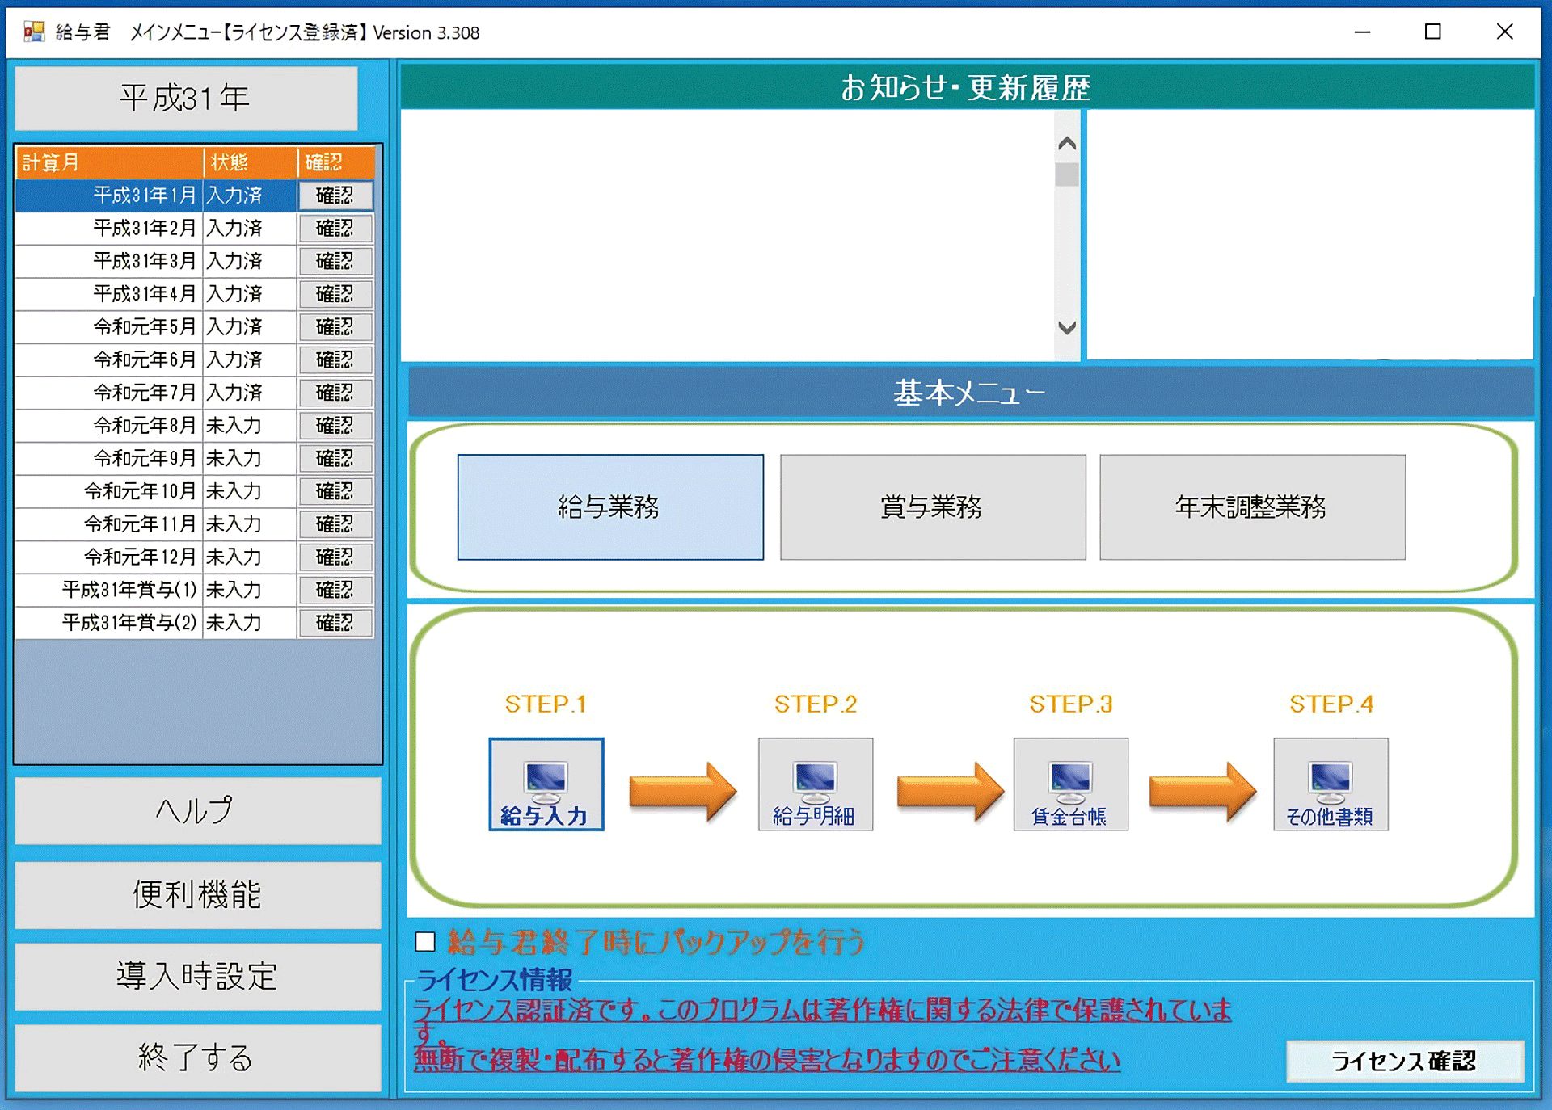The width and height of the screenshot is (1552, 1110).
Task: Enable backup on exit checkbox
Action: click(425, 942)
